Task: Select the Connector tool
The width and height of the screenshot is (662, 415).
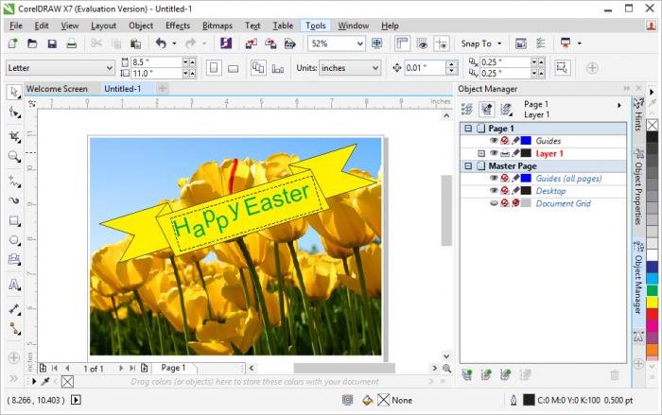Action: (14, 328)
